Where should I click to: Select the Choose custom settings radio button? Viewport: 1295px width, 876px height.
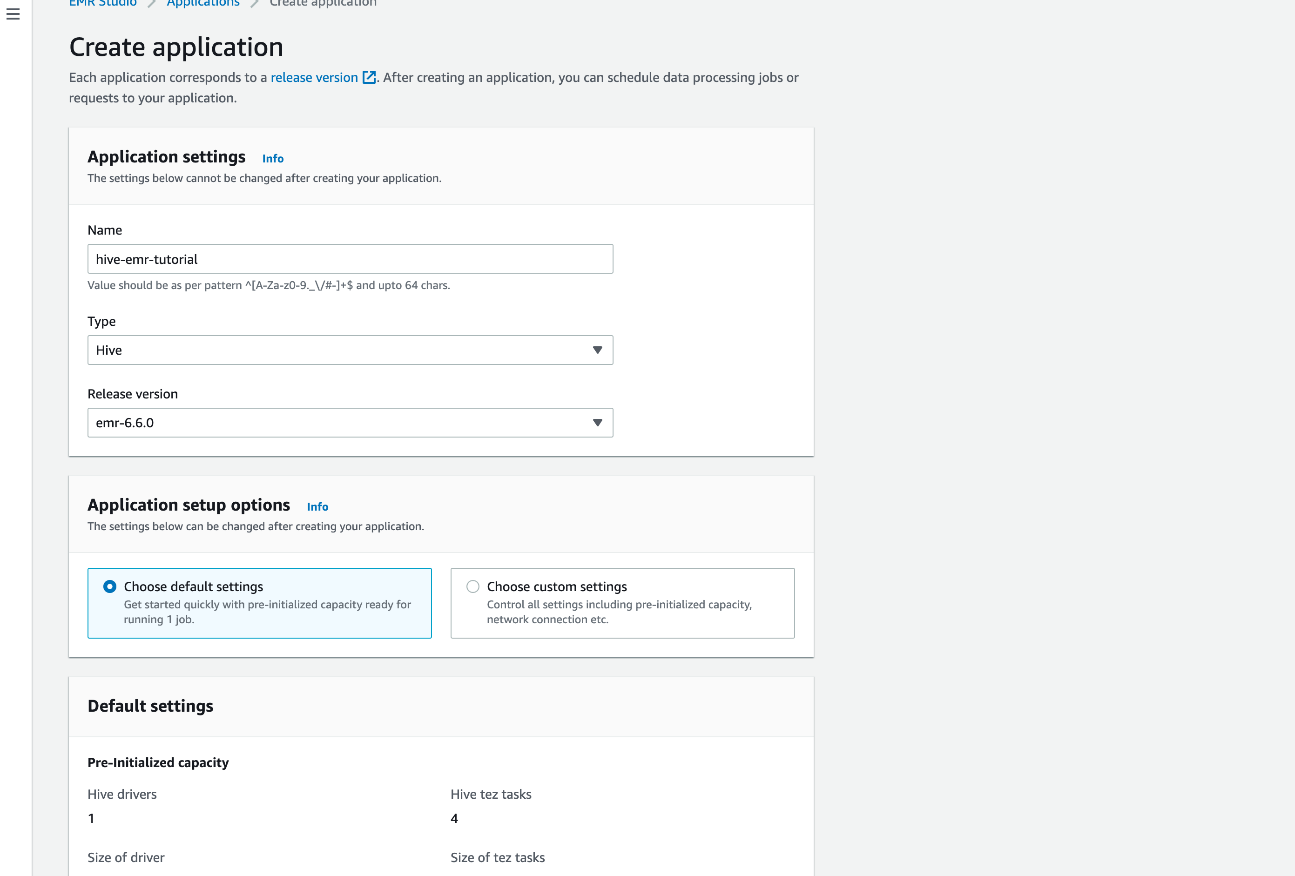coord(472,586)
